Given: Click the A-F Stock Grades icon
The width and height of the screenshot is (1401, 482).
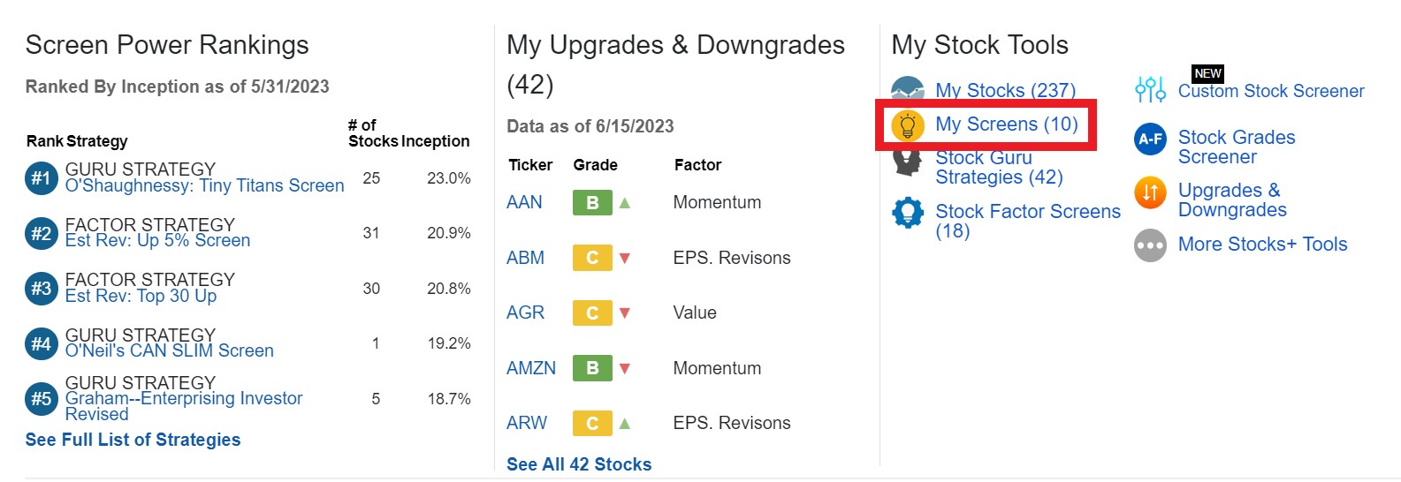Looking at the screenshot, I should tap(1150, 139).
